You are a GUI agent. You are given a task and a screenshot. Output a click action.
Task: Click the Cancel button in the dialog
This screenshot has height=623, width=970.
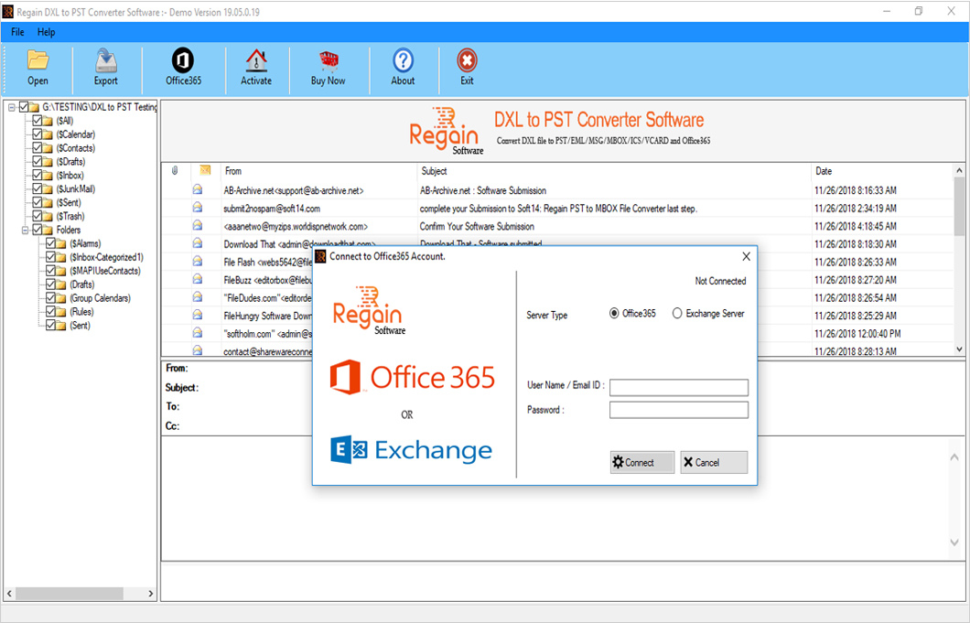713,462
